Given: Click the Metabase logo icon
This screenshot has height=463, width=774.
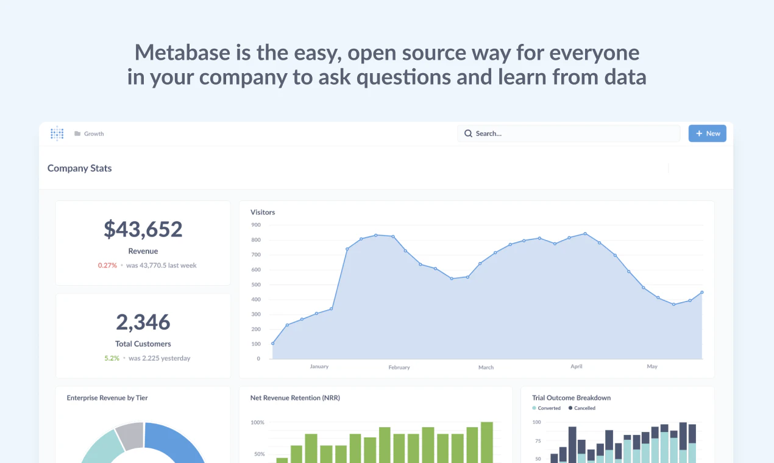Looking at the screenshot, I should coord(57,133).
